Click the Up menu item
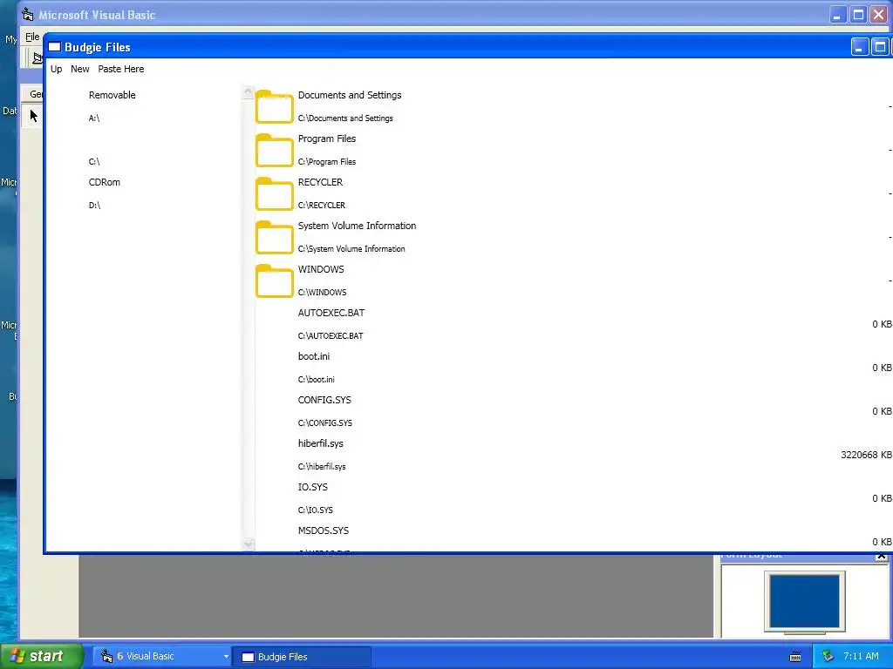 pyautogui.click(x=57, y=69)
